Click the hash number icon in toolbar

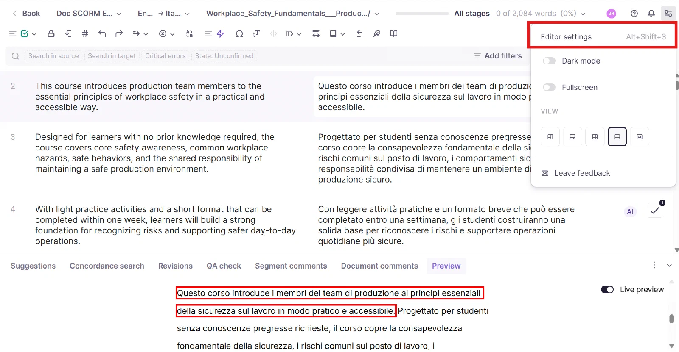85,34
